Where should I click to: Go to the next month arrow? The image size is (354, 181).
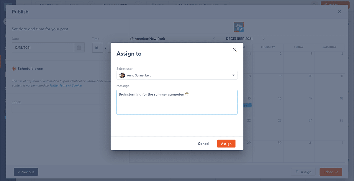[263, 39]
